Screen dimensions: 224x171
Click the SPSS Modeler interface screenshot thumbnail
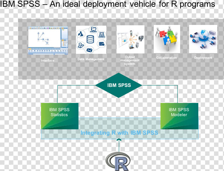click(x=48, y=40)
